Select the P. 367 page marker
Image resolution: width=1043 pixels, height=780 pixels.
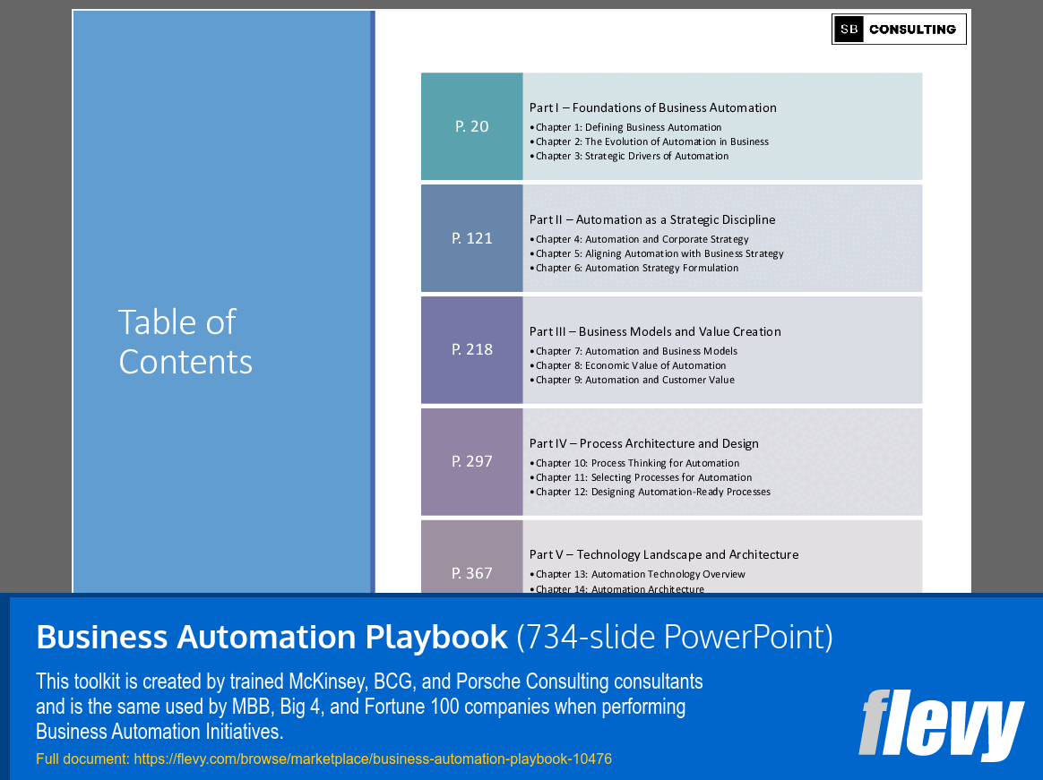click(471, 573)
